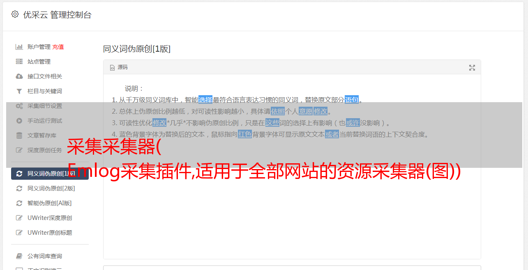
Task: Open 公有词库查询 book icon
Action: (19, 256)
